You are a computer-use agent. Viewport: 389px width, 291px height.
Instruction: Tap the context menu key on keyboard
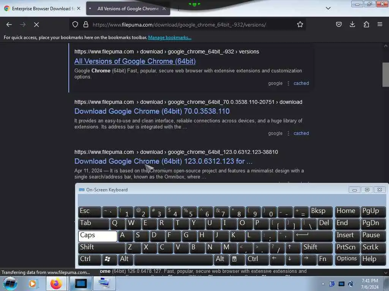tap(237, 260)
